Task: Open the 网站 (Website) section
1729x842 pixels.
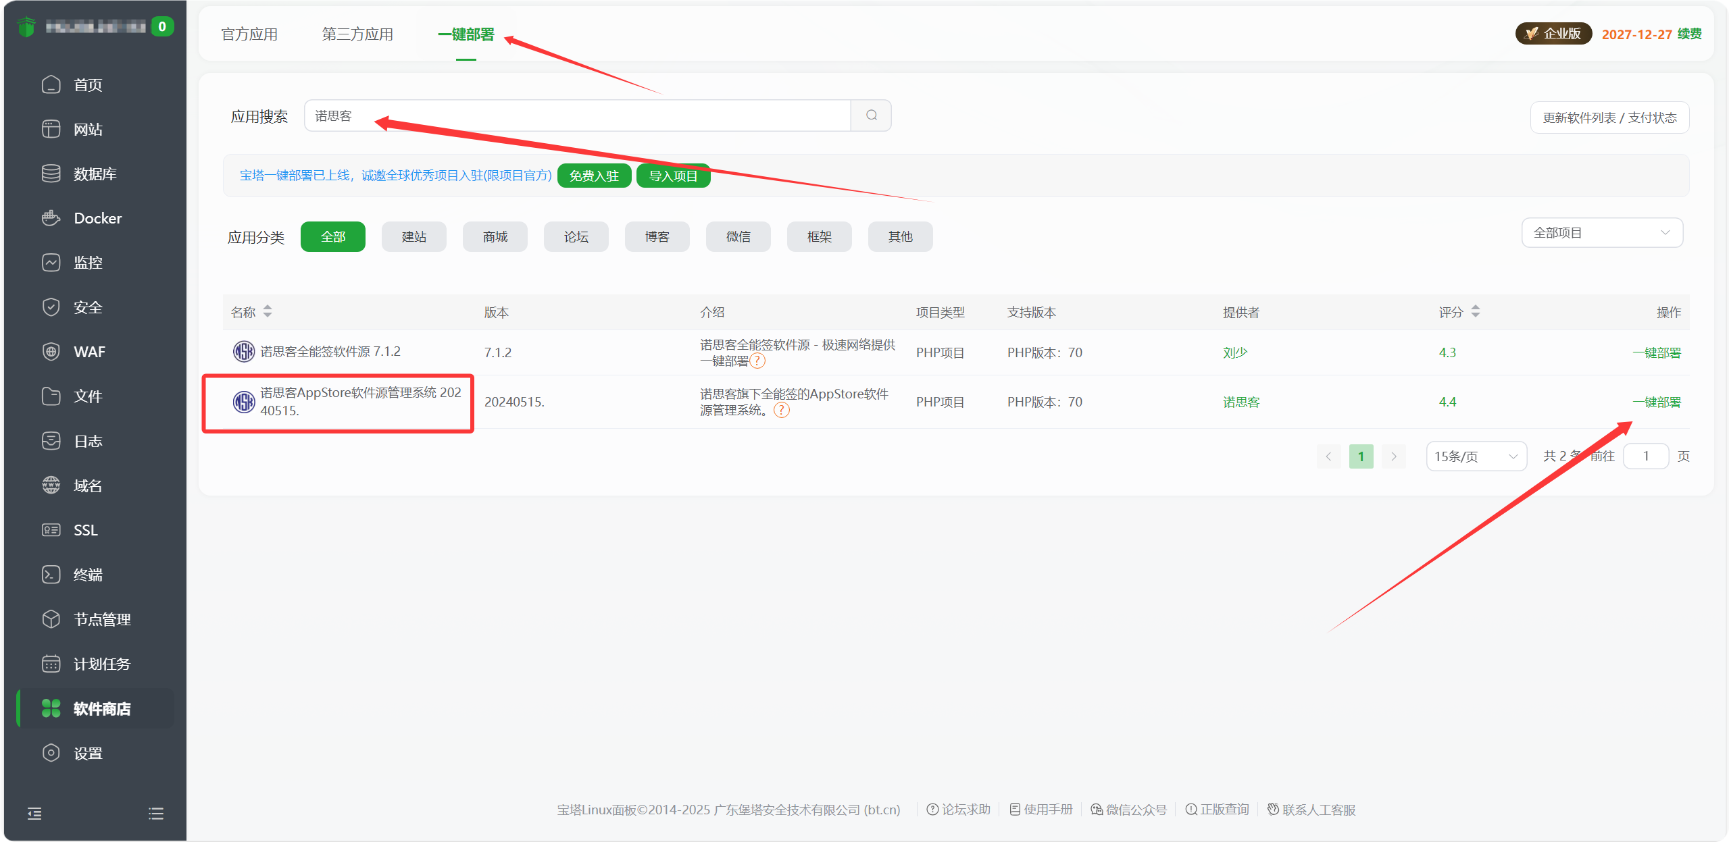Action: tap(88, 129)
